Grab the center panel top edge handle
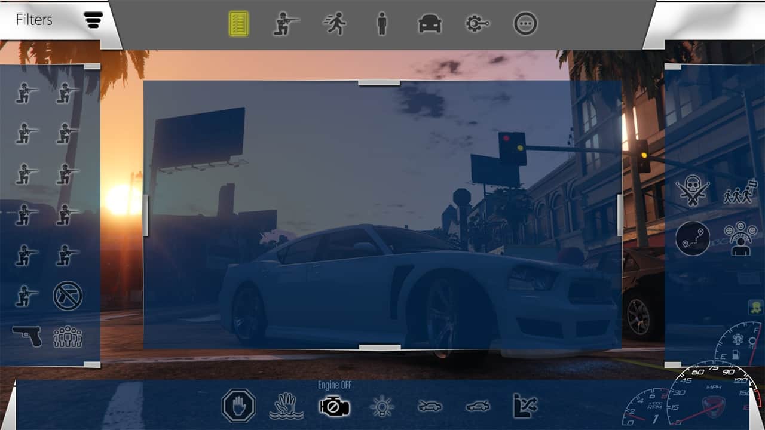This screenshot has width=765, height=430. 379,82
